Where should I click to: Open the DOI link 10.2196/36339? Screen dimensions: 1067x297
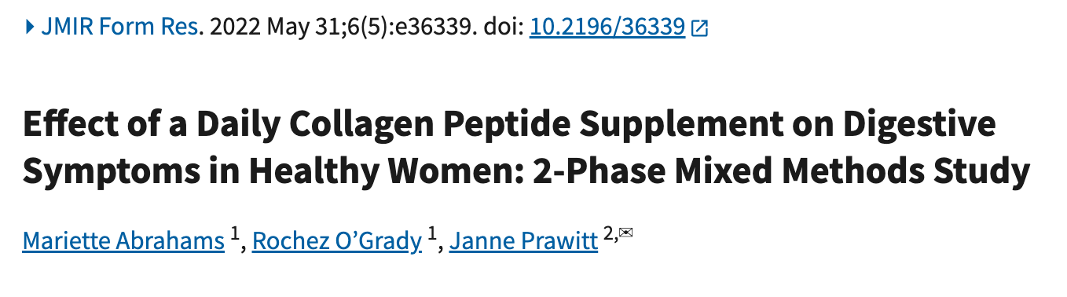[607, 28]
